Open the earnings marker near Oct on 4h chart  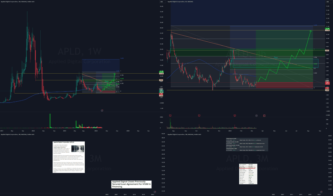[199, 115]
